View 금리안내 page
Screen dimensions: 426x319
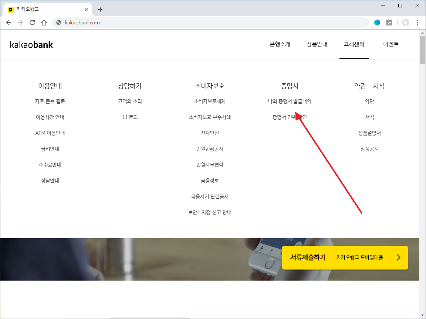(50, 149)
